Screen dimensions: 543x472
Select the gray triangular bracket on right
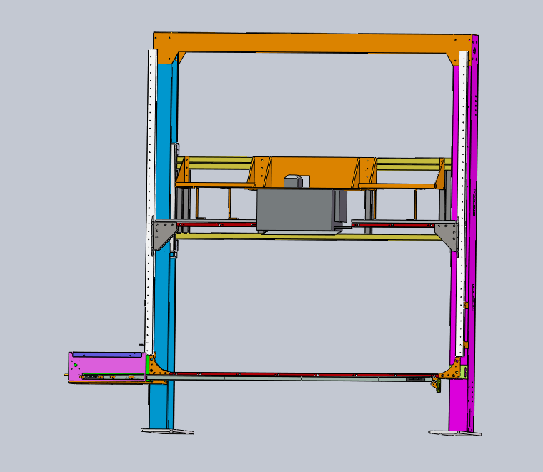pos(449,233)
